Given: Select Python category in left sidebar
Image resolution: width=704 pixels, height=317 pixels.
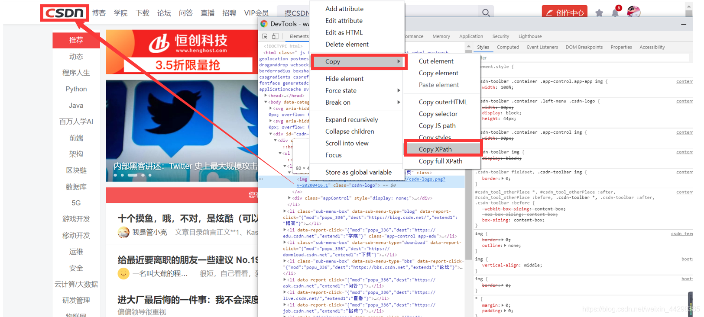Looking at the screenshot, I should pos(76,89).
